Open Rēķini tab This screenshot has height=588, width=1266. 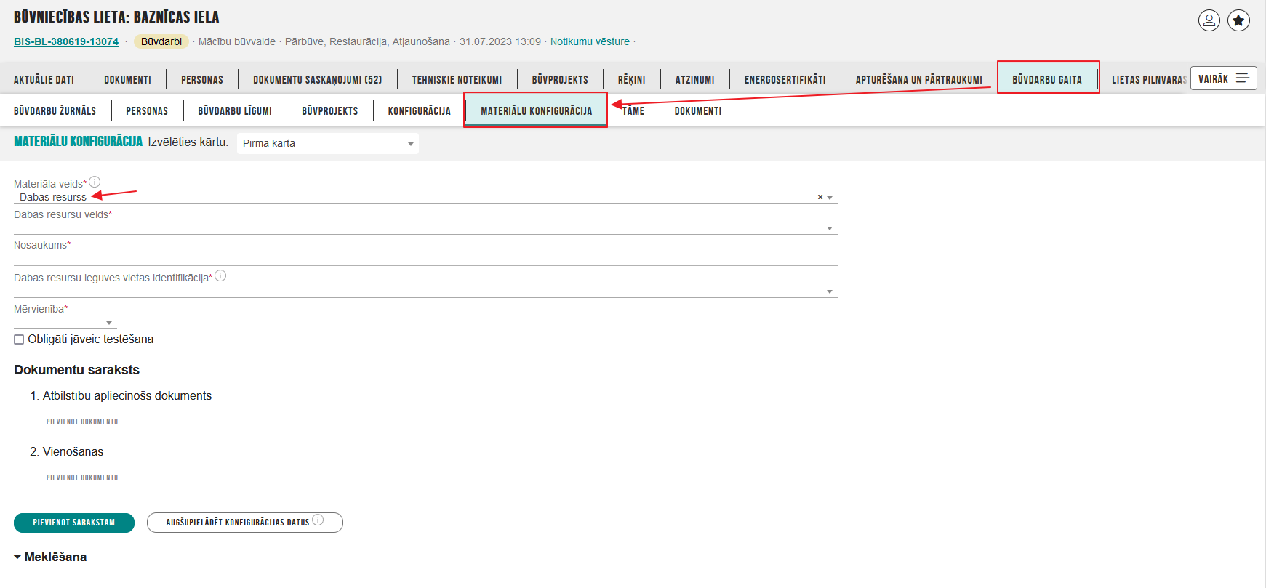click(632, 79)
